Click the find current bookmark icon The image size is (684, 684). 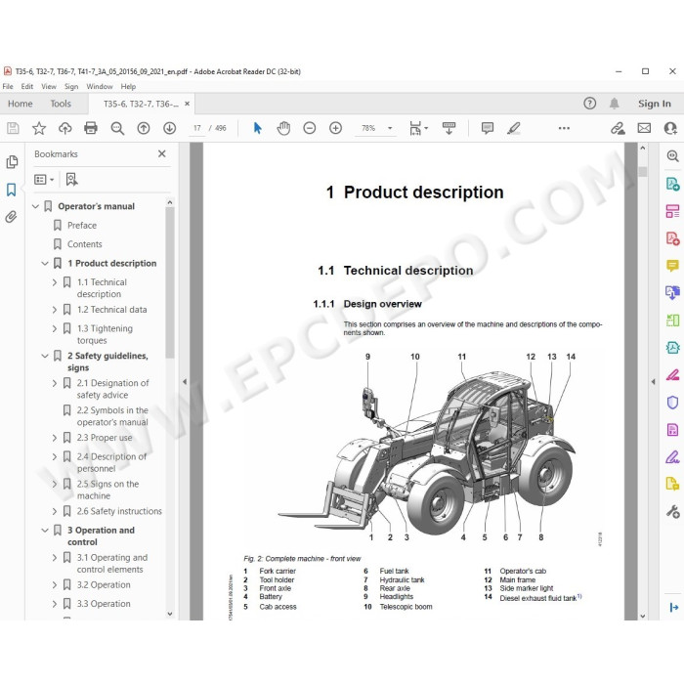point(71,179)
